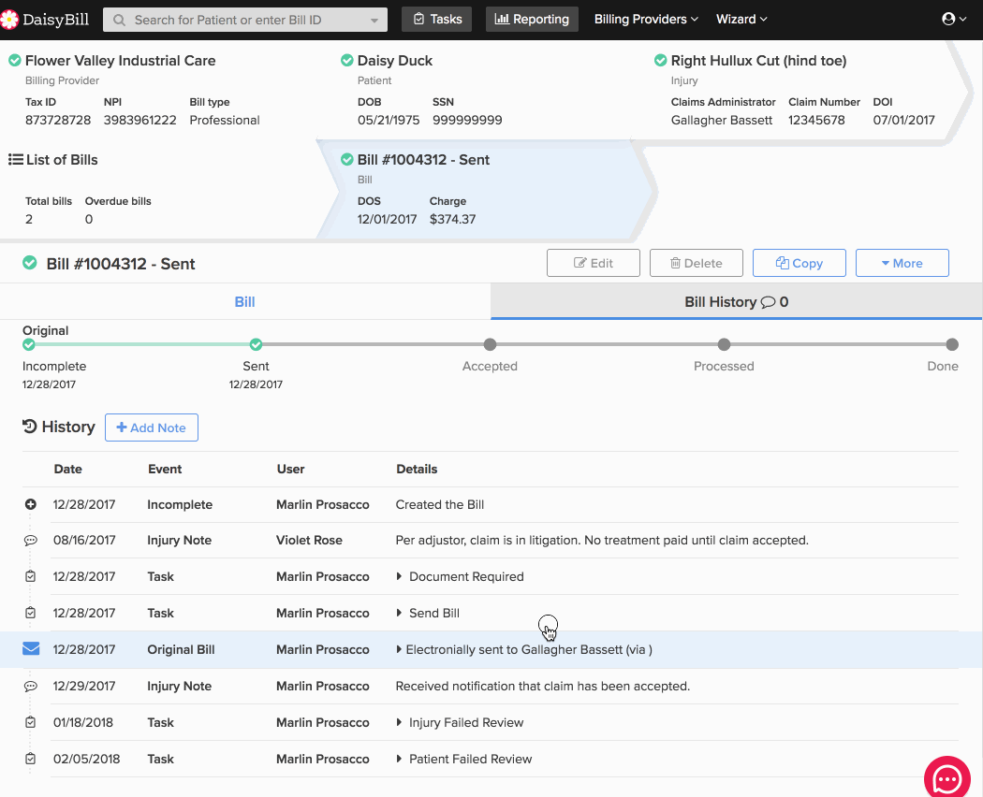The height and width of the screenshot is (797, 983).
Task: Click the plus icon on Created the Bill row
Action: 30,504
